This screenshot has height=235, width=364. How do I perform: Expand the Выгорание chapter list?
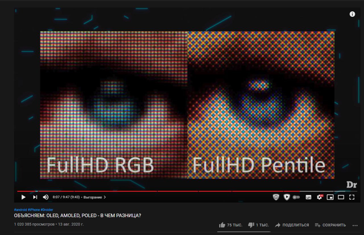(95, 197)
